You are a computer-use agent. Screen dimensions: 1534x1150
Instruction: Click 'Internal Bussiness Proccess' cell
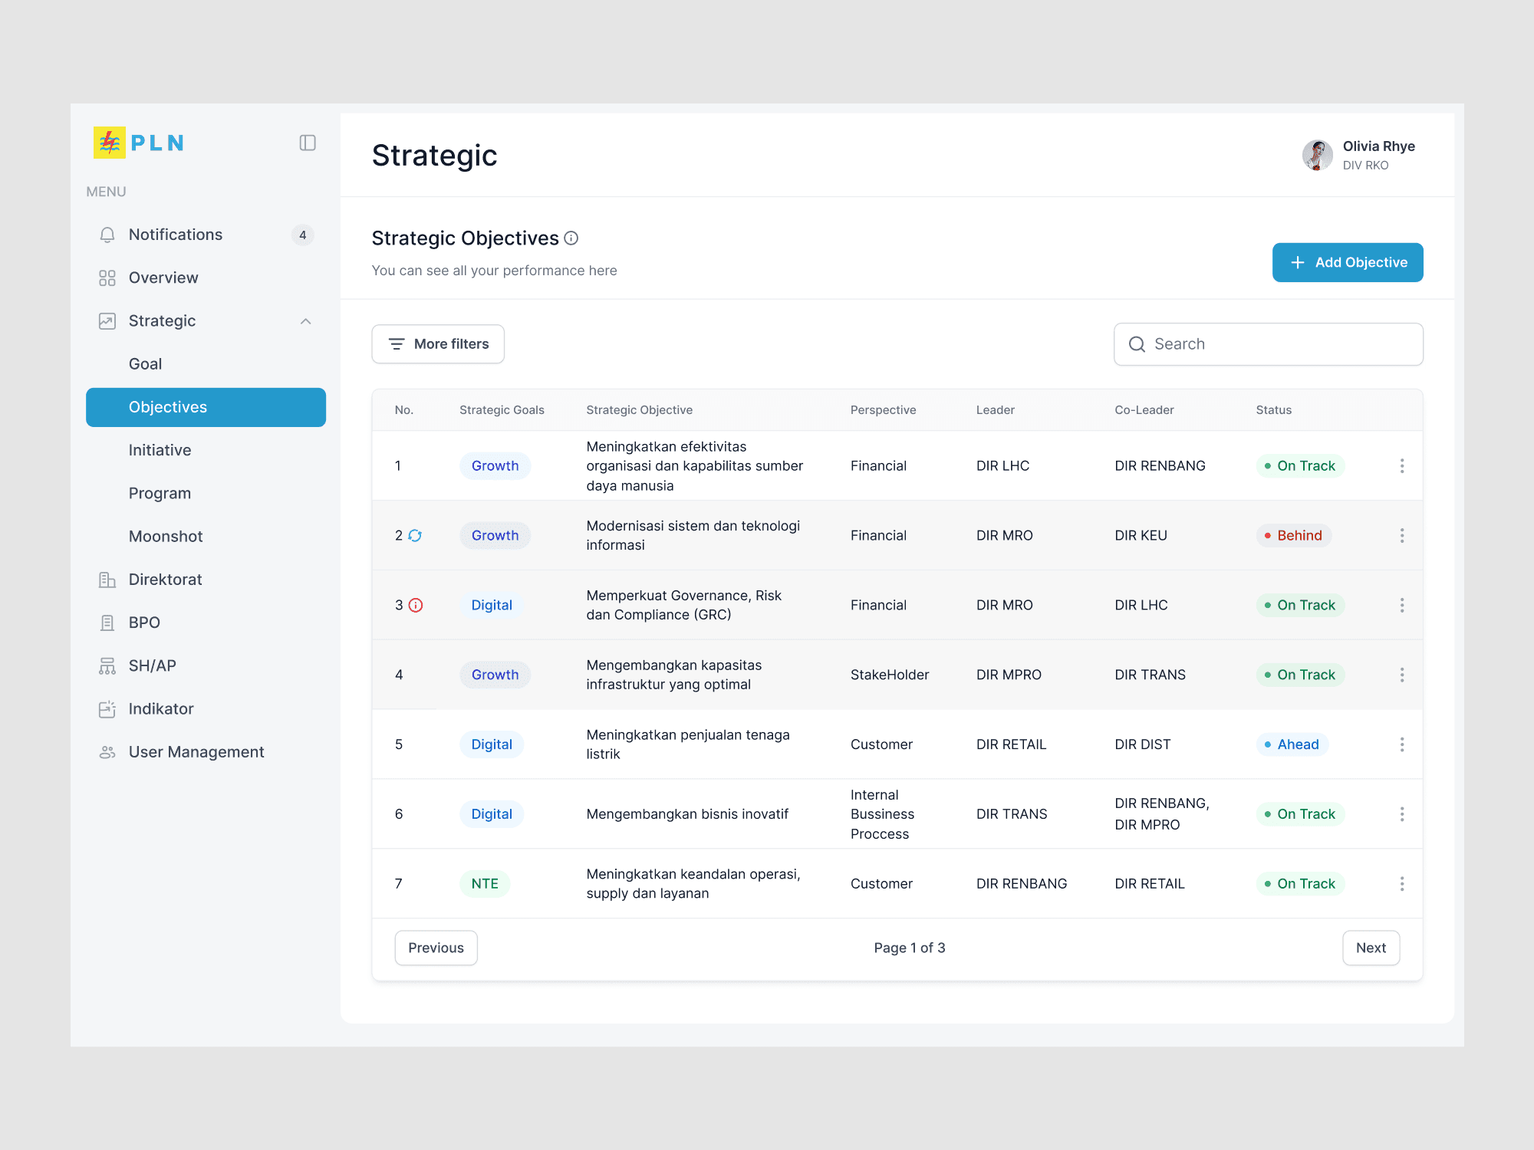tap(882, 814)
